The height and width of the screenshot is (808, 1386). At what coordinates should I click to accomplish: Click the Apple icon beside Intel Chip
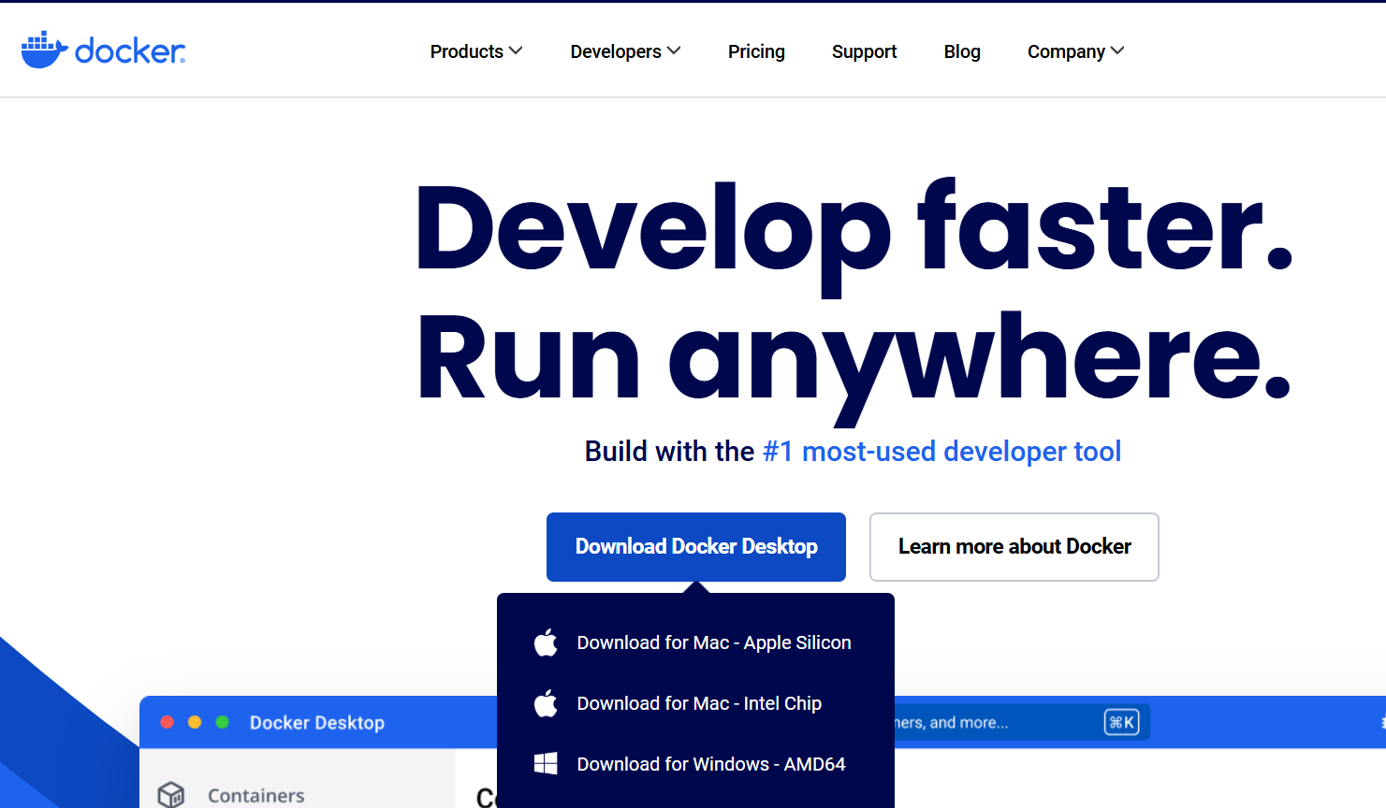click(546, 703)
